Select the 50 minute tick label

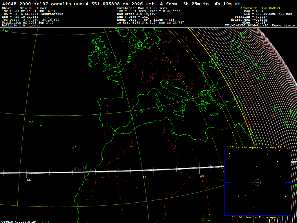[86, 180]
